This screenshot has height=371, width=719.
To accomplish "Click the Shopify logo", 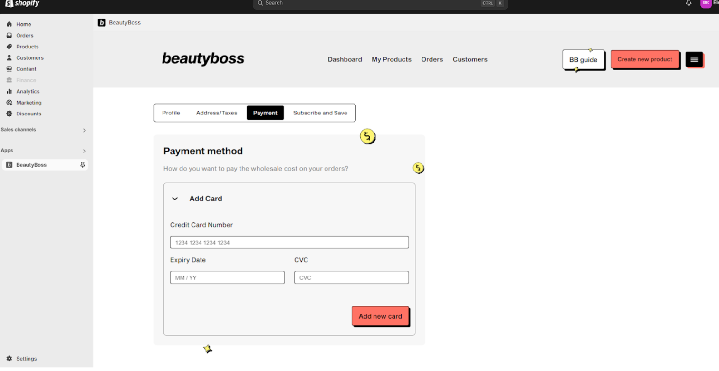I will tap(22, 3).
